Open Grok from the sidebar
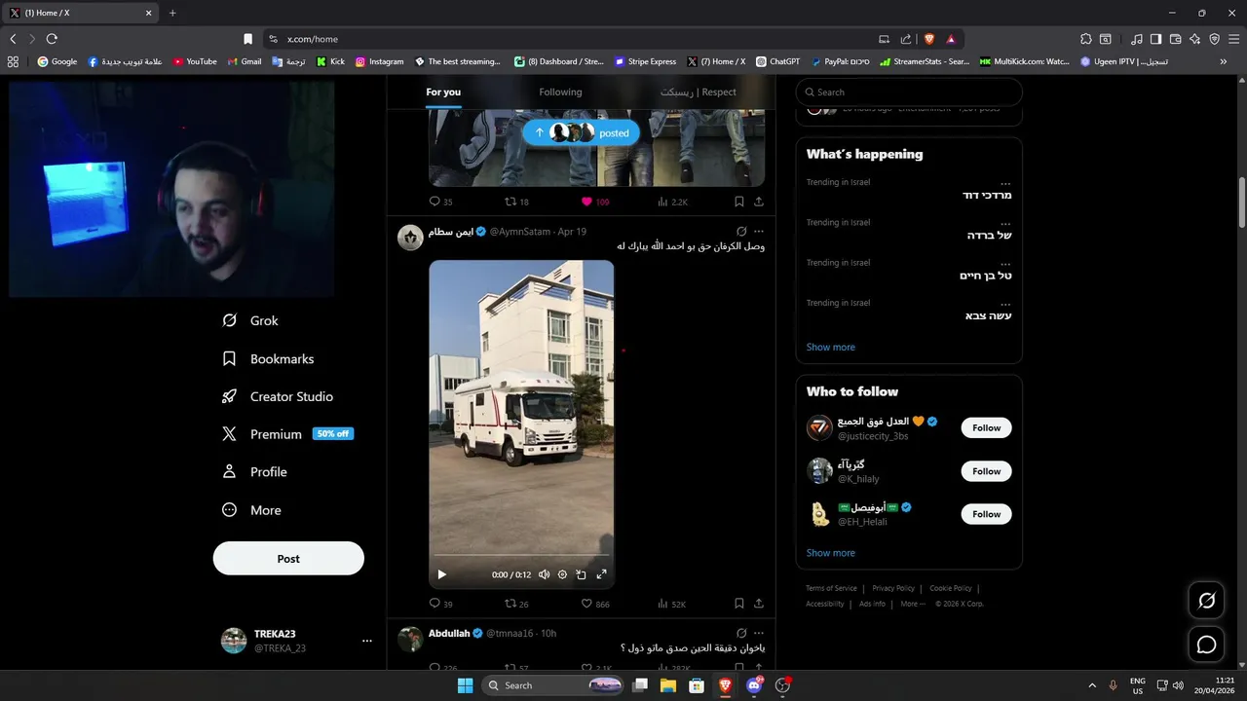Image resolution: width=1247 pixels, height=701 pixels. click(x=250, y=320)
